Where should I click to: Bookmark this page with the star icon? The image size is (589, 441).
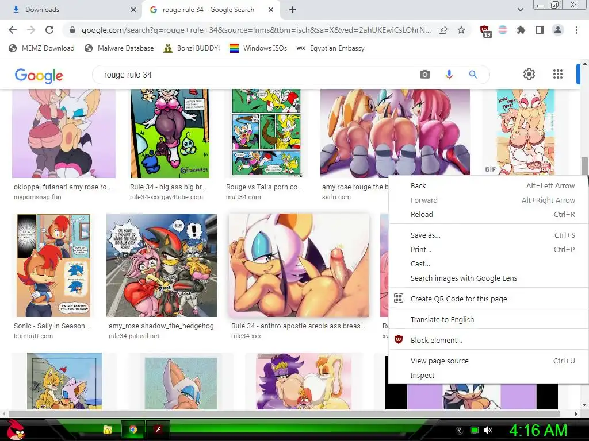461,30
